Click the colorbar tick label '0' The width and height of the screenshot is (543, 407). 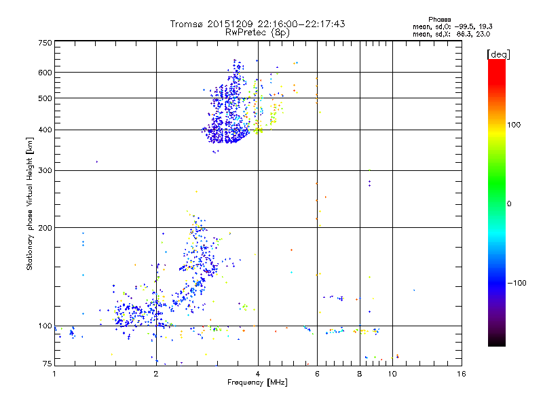pyautogui.click(x=509, y=204)
